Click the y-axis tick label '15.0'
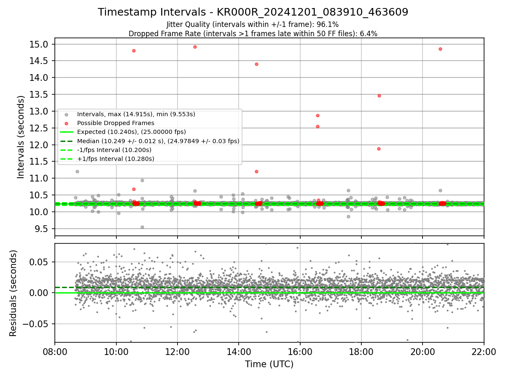 [40, 44]
